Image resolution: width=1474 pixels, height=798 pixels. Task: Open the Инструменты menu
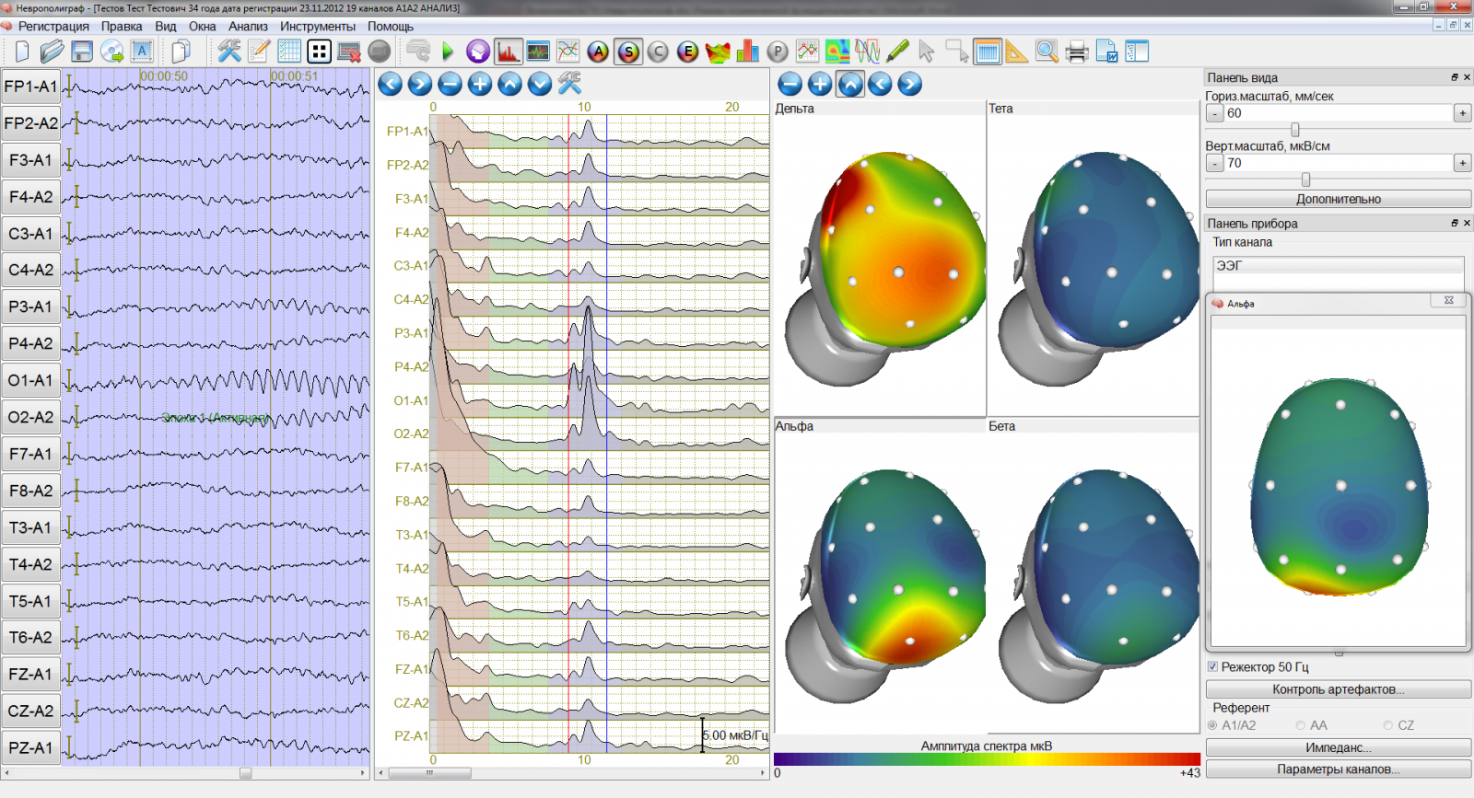[x=318, y=27]
